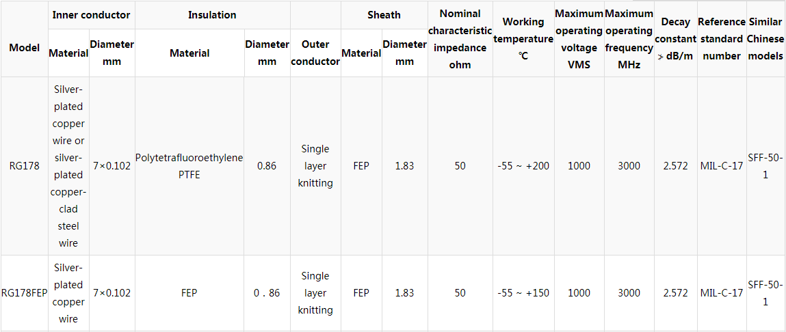Select the -55 ~ +200 temperature cell
Viewport: 786px width, 332px height.
(x=523, y=166)
